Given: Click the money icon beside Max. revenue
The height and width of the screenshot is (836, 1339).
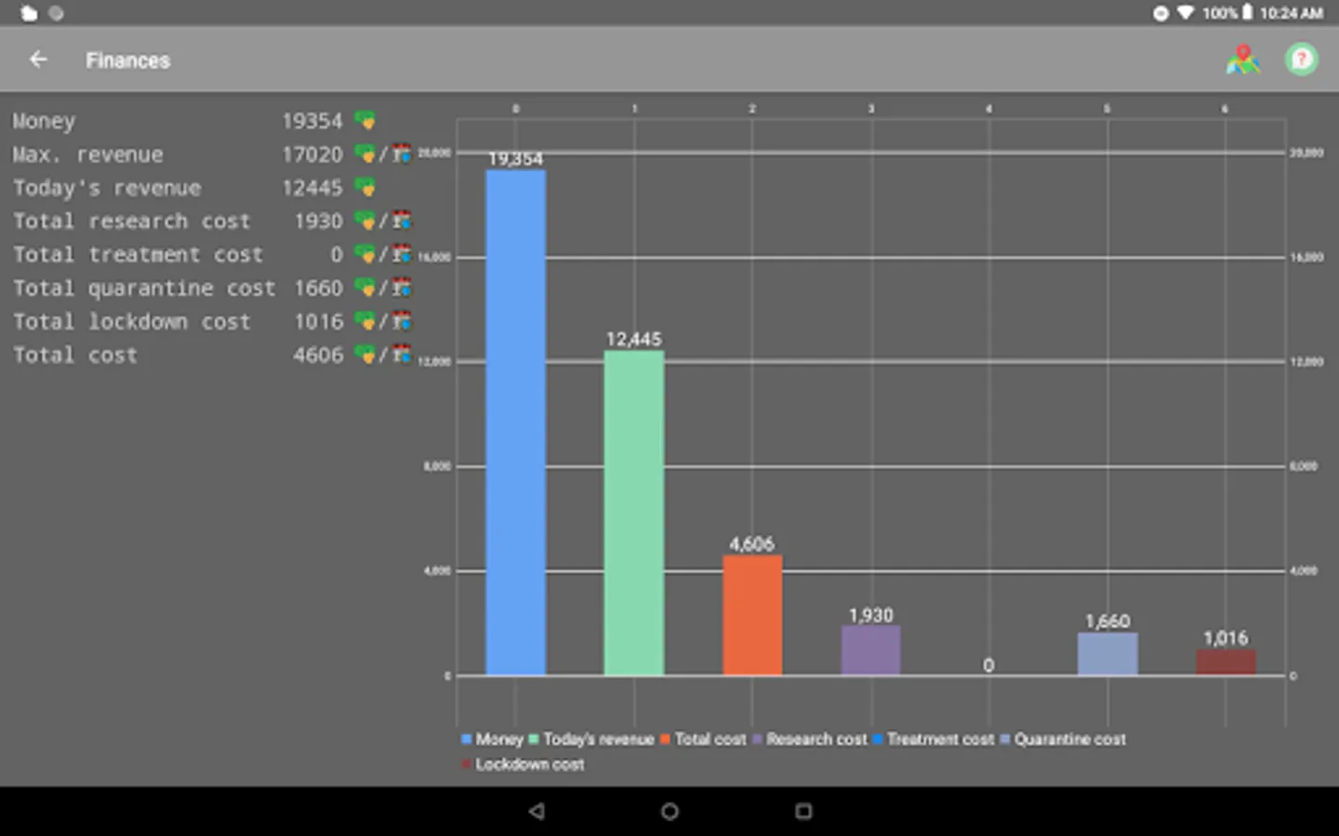Looking at the screenshot, I should (x=365, y=154).
